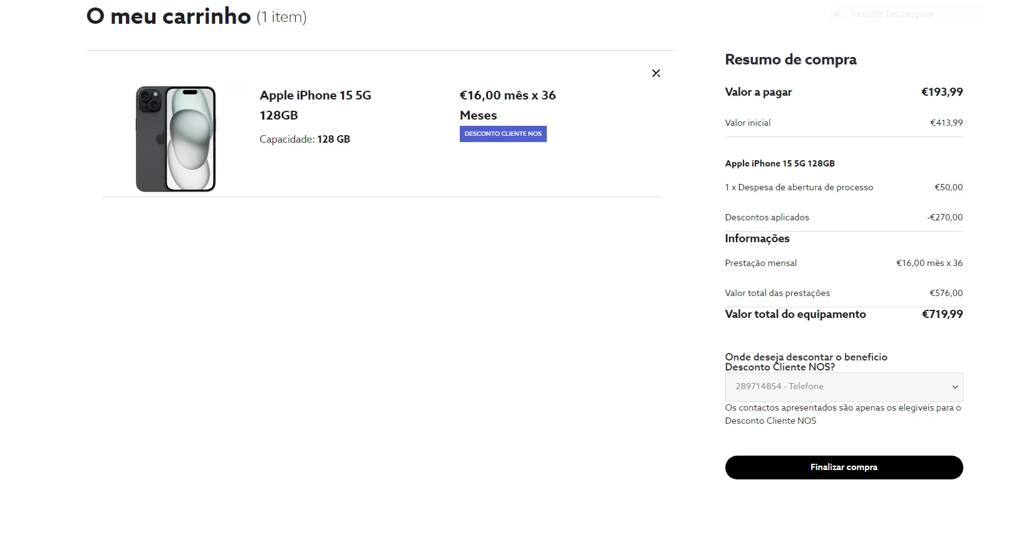Click '1 x Despesa de abertura de processo'
Image resolution: width=1036 pixels, height=547 pixels.
(799, 187)
